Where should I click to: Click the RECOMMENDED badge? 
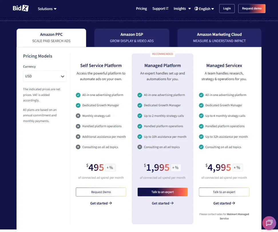162,54
